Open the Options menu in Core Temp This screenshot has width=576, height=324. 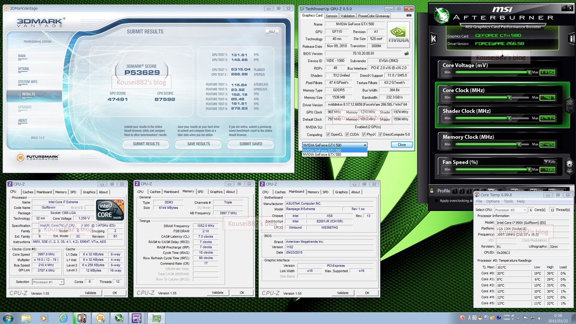click(x=492, y=202)
